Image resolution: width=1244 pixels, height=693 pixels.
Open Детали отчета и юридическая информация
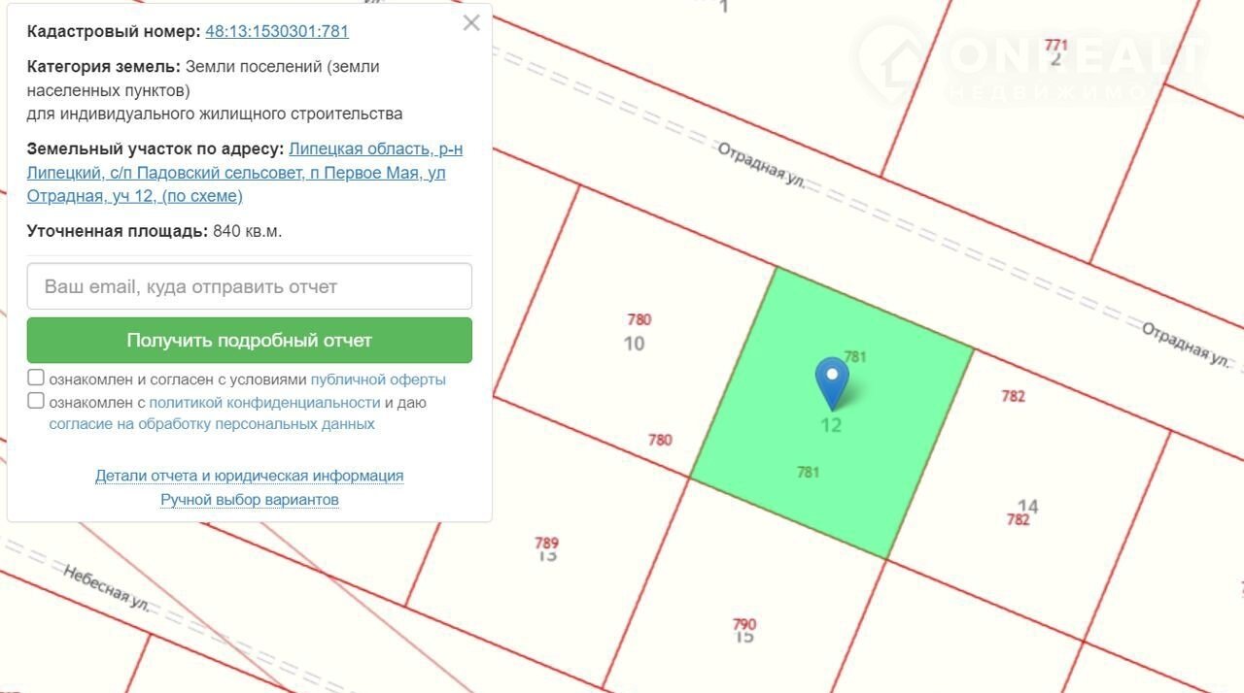249,476
